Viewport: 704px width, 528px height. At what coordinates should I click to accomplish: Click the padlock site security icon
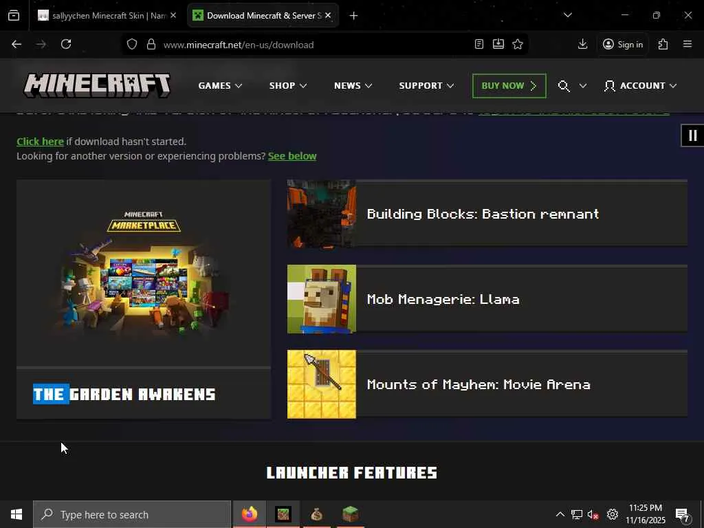coord(151,44)
